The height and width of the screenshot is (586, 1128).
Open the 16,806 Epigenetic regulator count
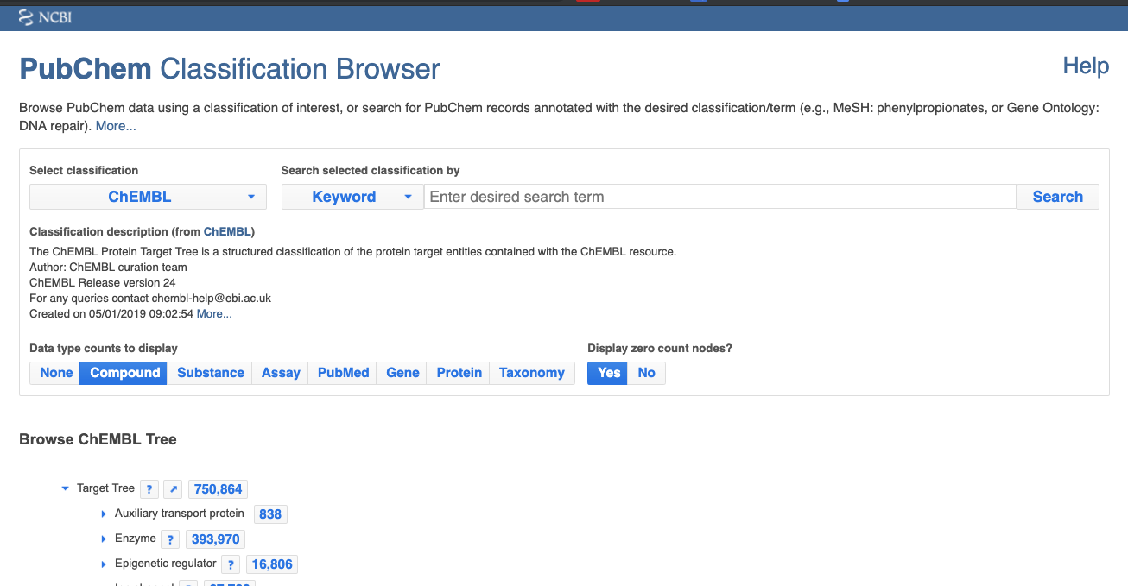click(x=271, y=564)
